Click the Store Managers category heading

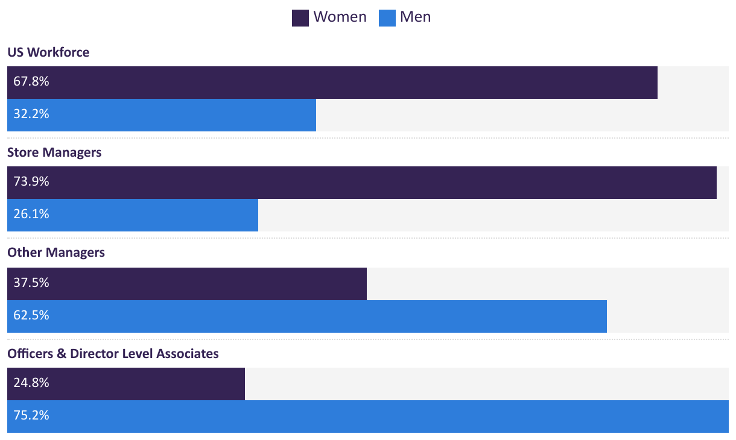(54, 152)
